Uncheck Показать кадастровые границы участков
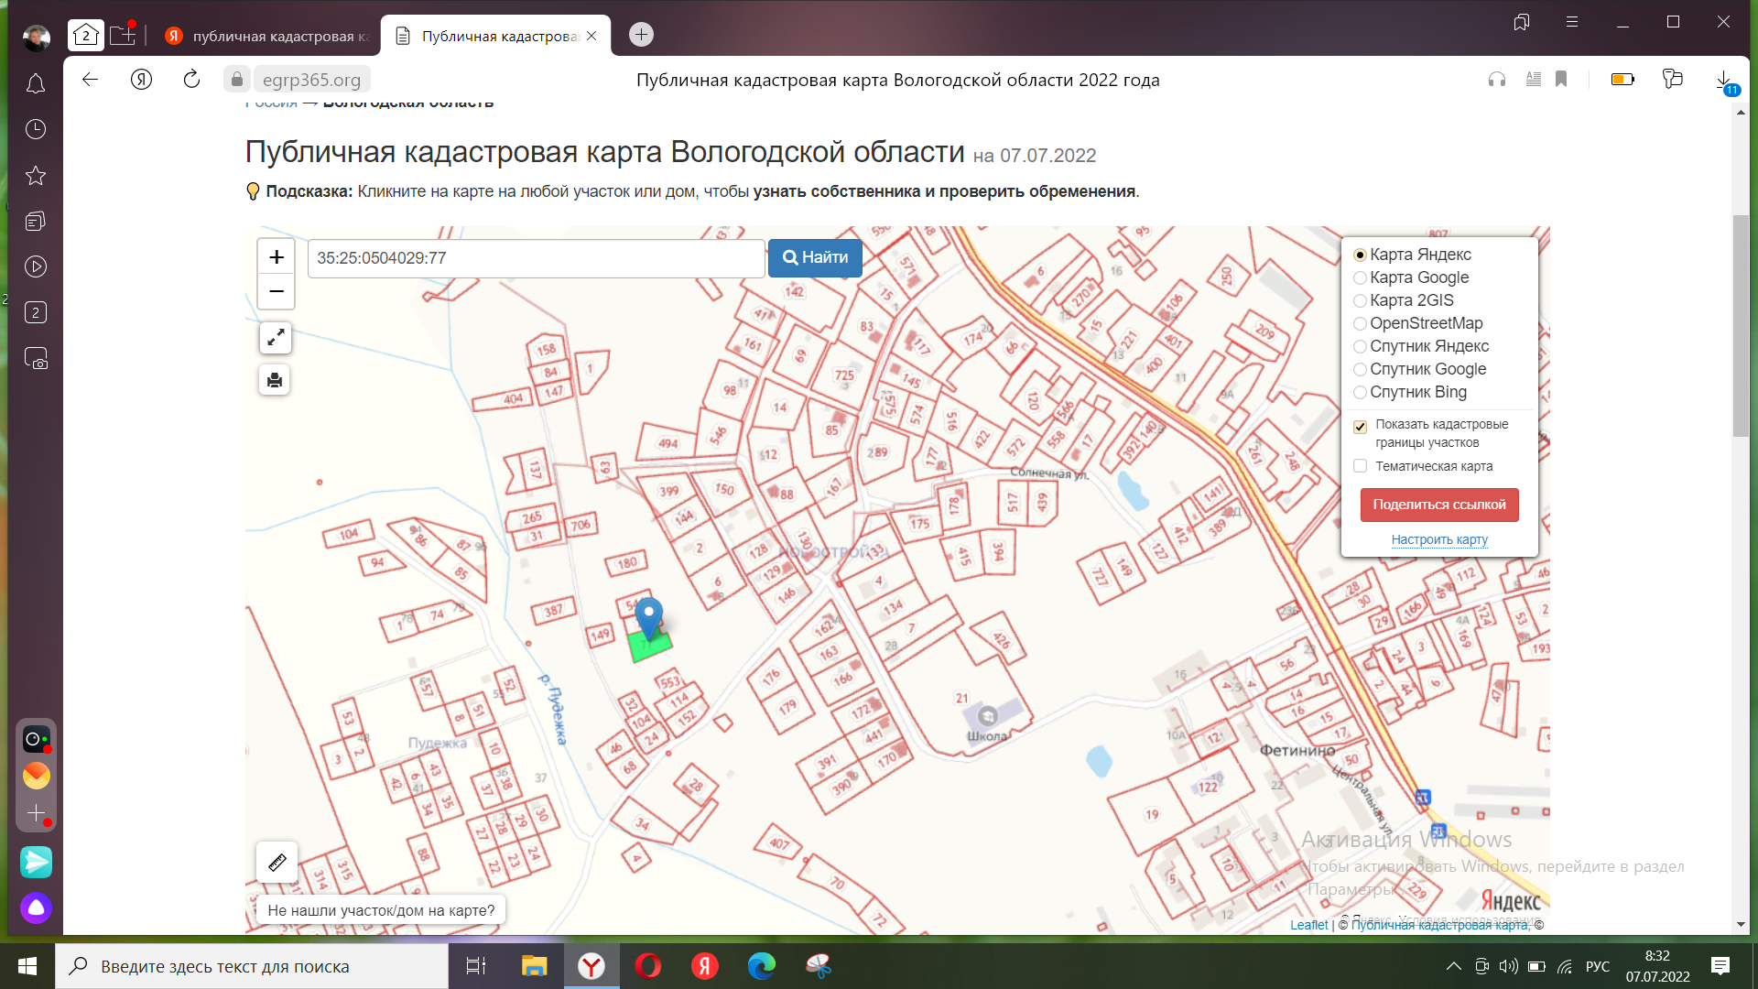The image size is (1758, 989). [x=1361, y=426]
